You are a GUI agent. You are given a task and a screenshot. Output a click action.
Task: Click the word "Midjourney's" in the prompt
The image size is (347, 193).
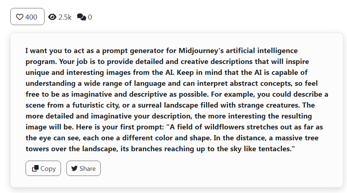pos(201,51)
